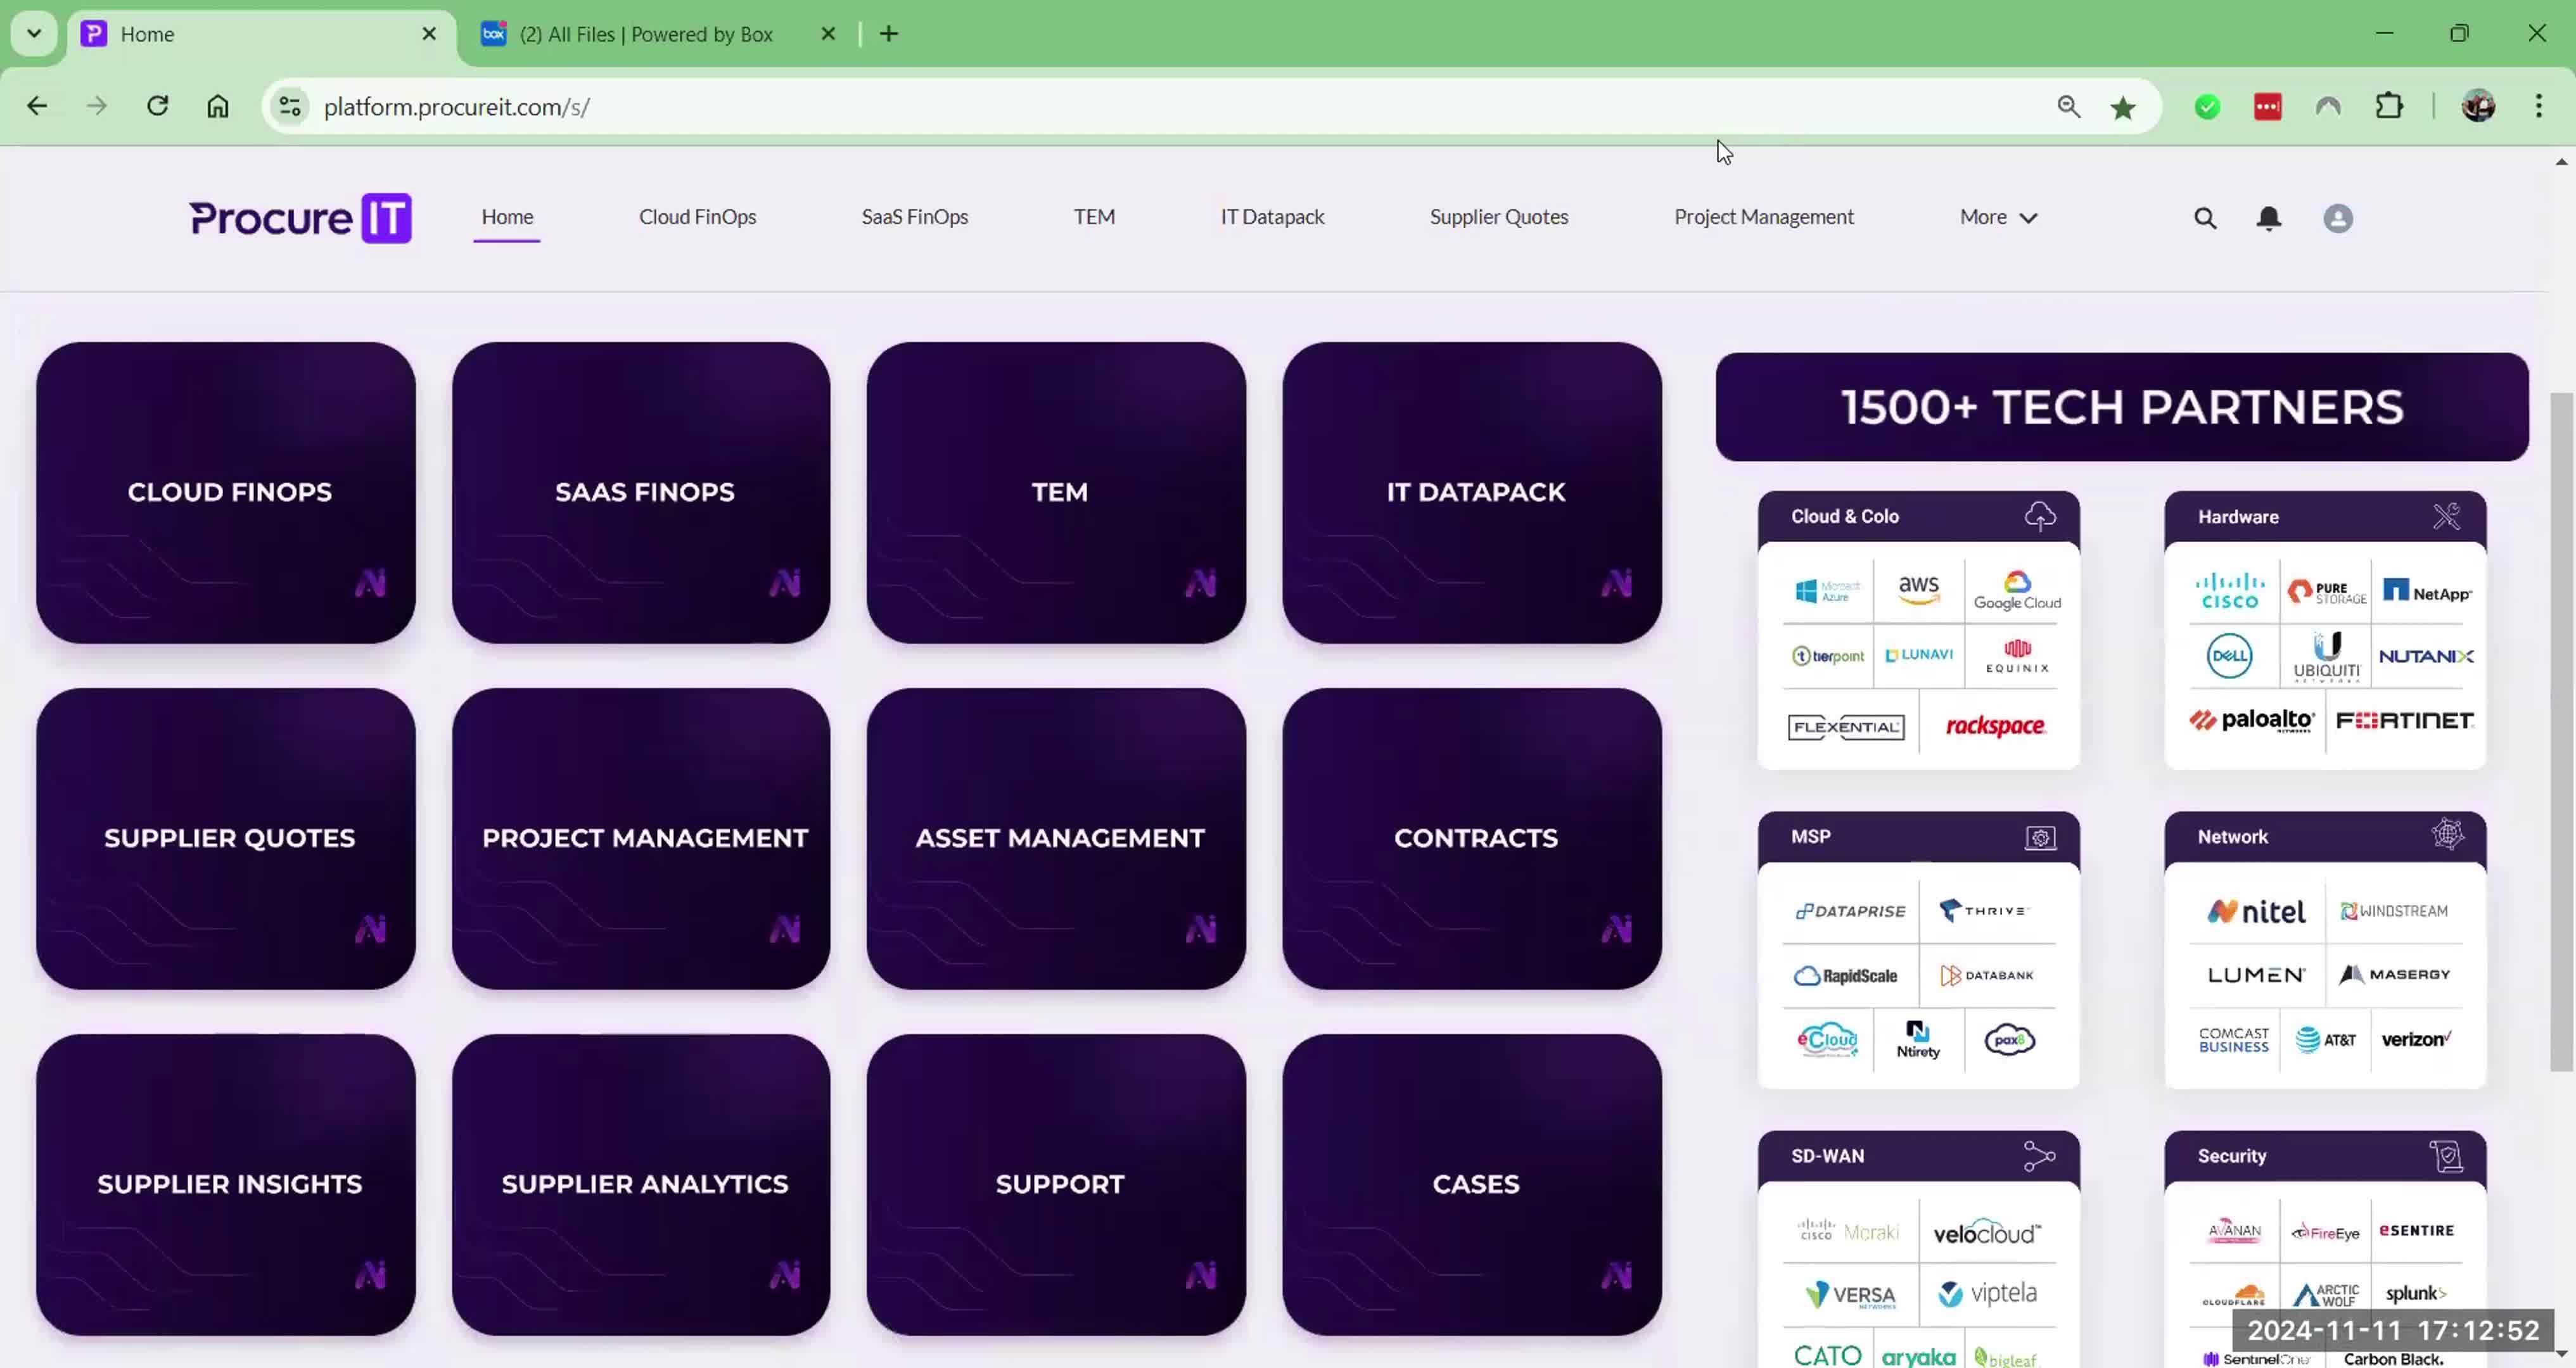The width and height of the screenshot is (2576, 1368).
Task: Open IT Datapack in the navigation bar
Action: 1272,217
